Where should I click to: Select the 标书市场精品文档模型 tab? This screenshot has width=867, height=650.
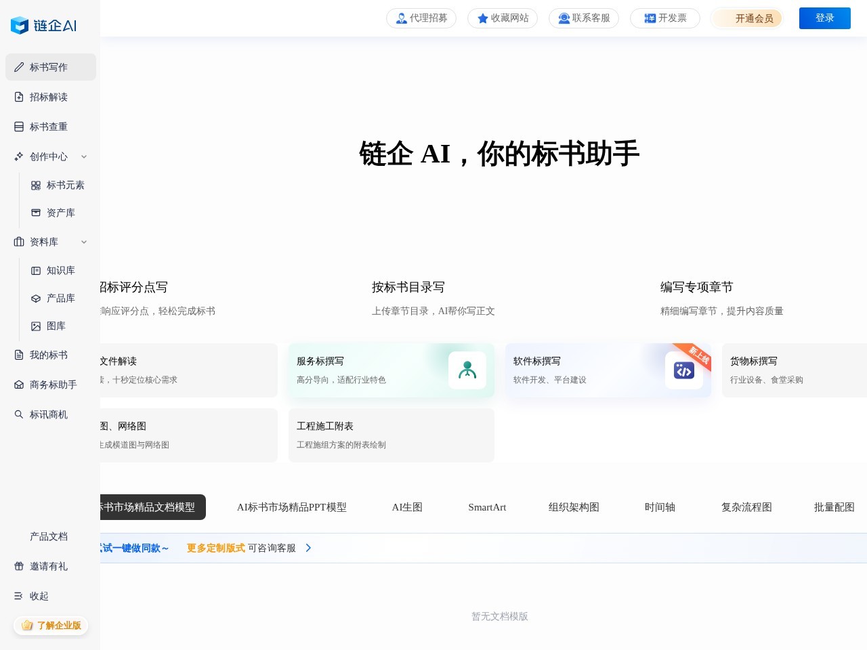click(x=153, y=507)
